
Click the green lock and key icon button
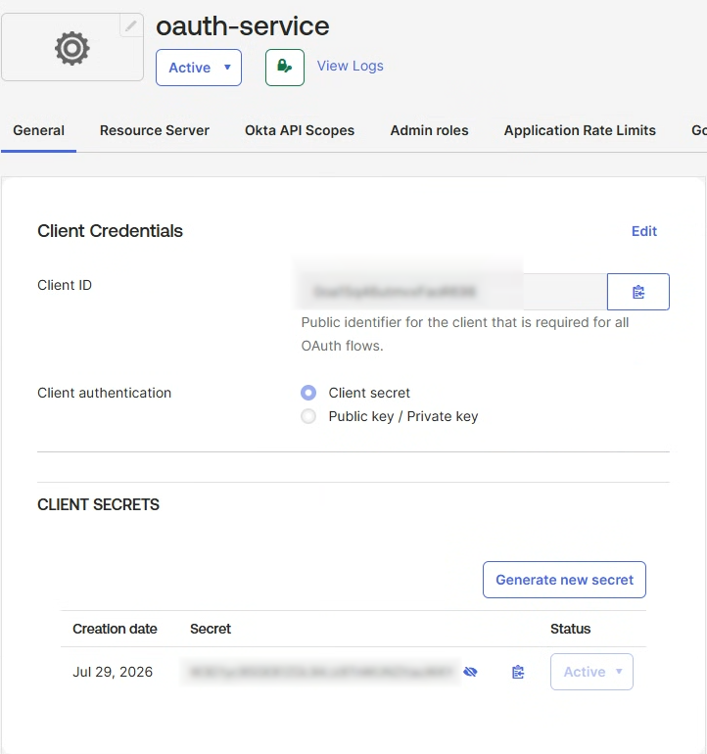click(285, 68)
